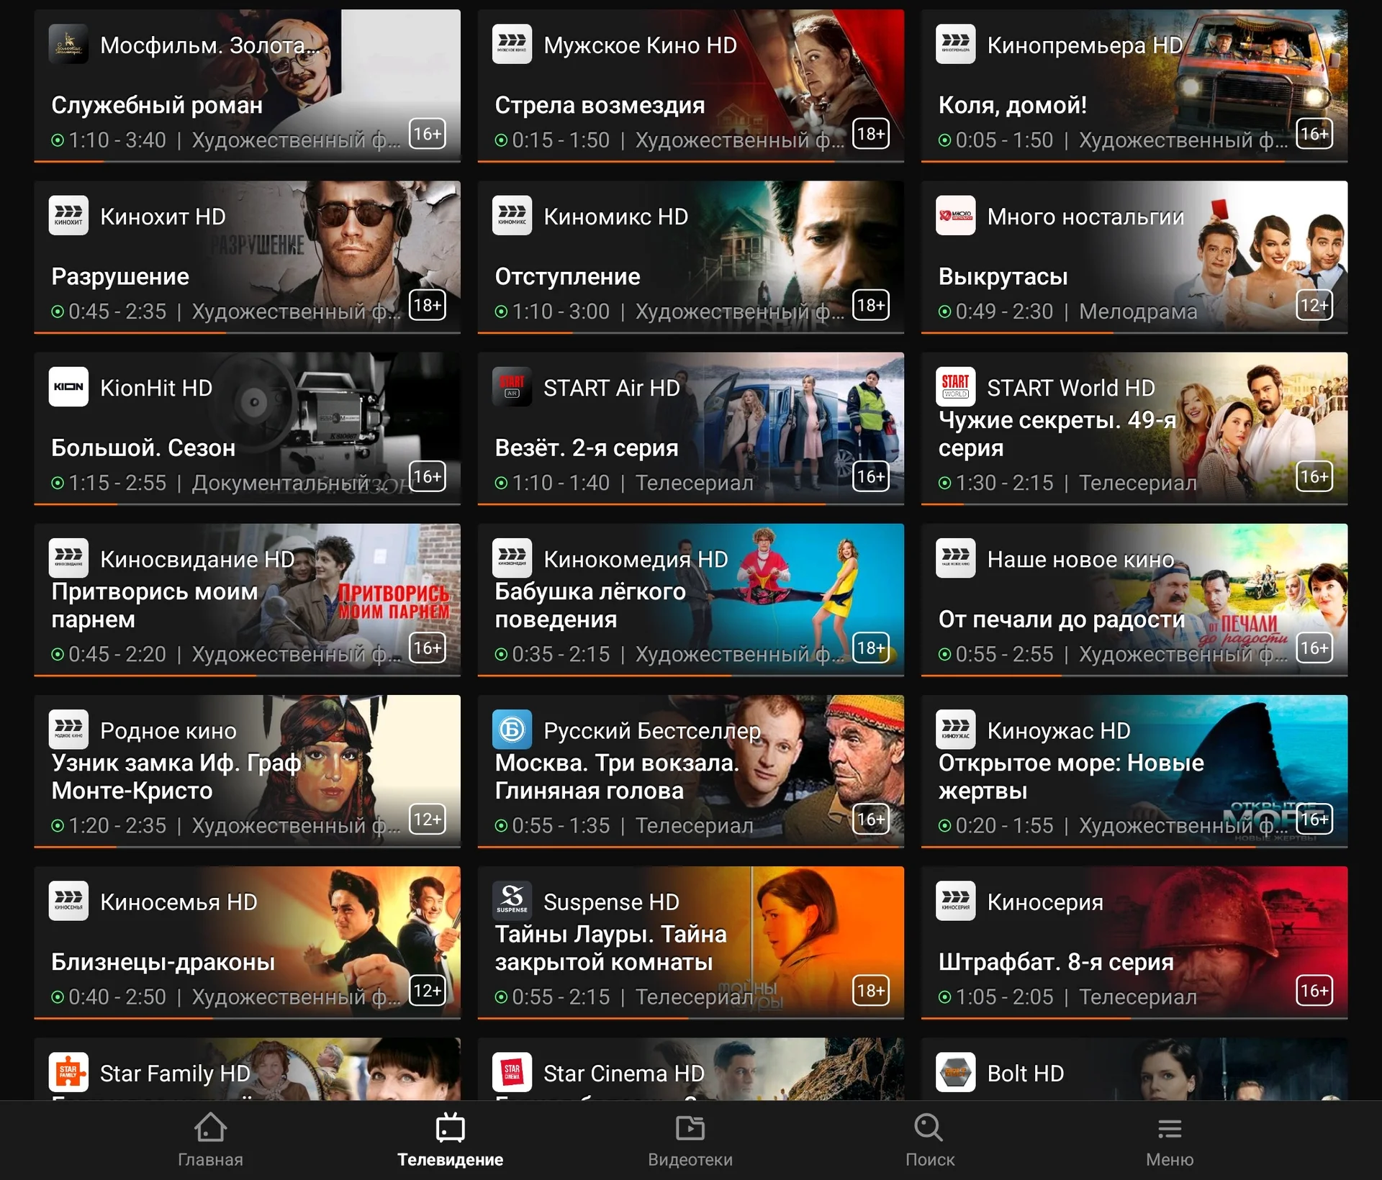Click the Служебный роман progress bar
Image resolution: width=1382 pixels, height=1180 pixels.
pyautogui.click(x=247, y=161)
